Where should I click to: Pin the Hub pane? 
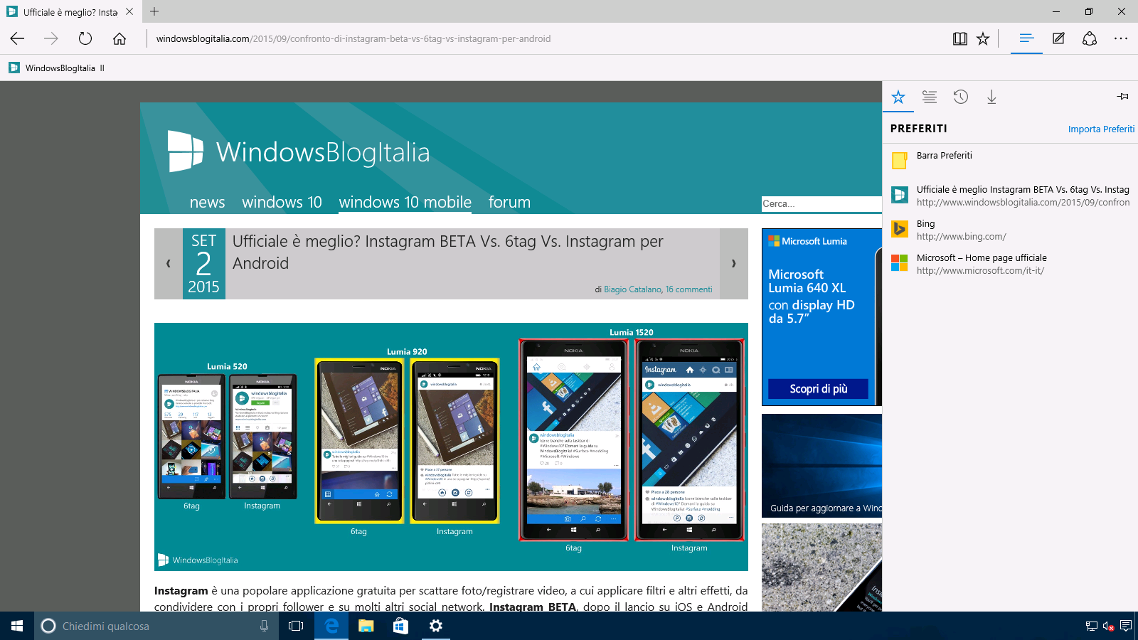point(1123,96)
